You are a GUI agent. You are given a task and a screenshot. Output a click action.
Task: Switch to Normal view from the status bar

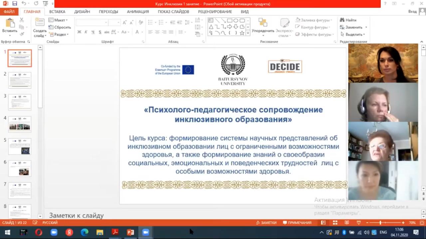click(x=323, y=223)
